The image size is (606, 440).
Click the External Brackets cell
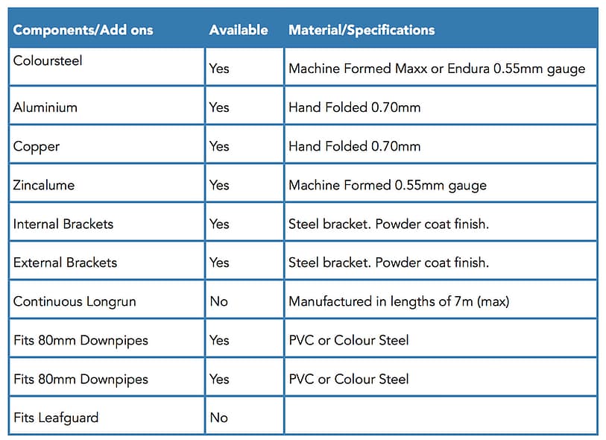click(65, 263)
